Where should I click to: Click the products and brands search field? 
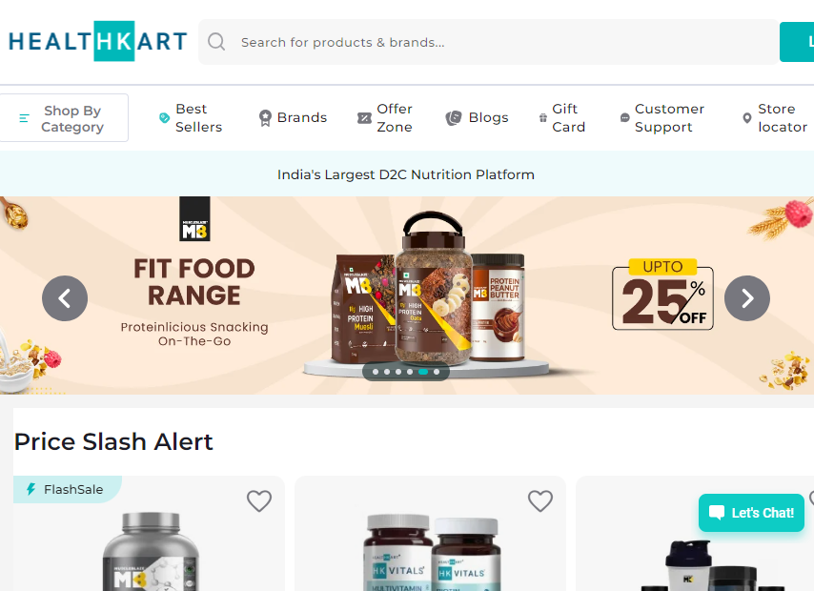(489, 42)
